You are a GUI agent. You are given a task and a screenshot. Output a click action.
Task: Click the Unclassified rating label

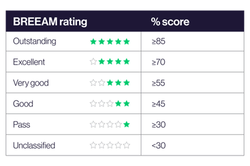click(x=34, y=145)
